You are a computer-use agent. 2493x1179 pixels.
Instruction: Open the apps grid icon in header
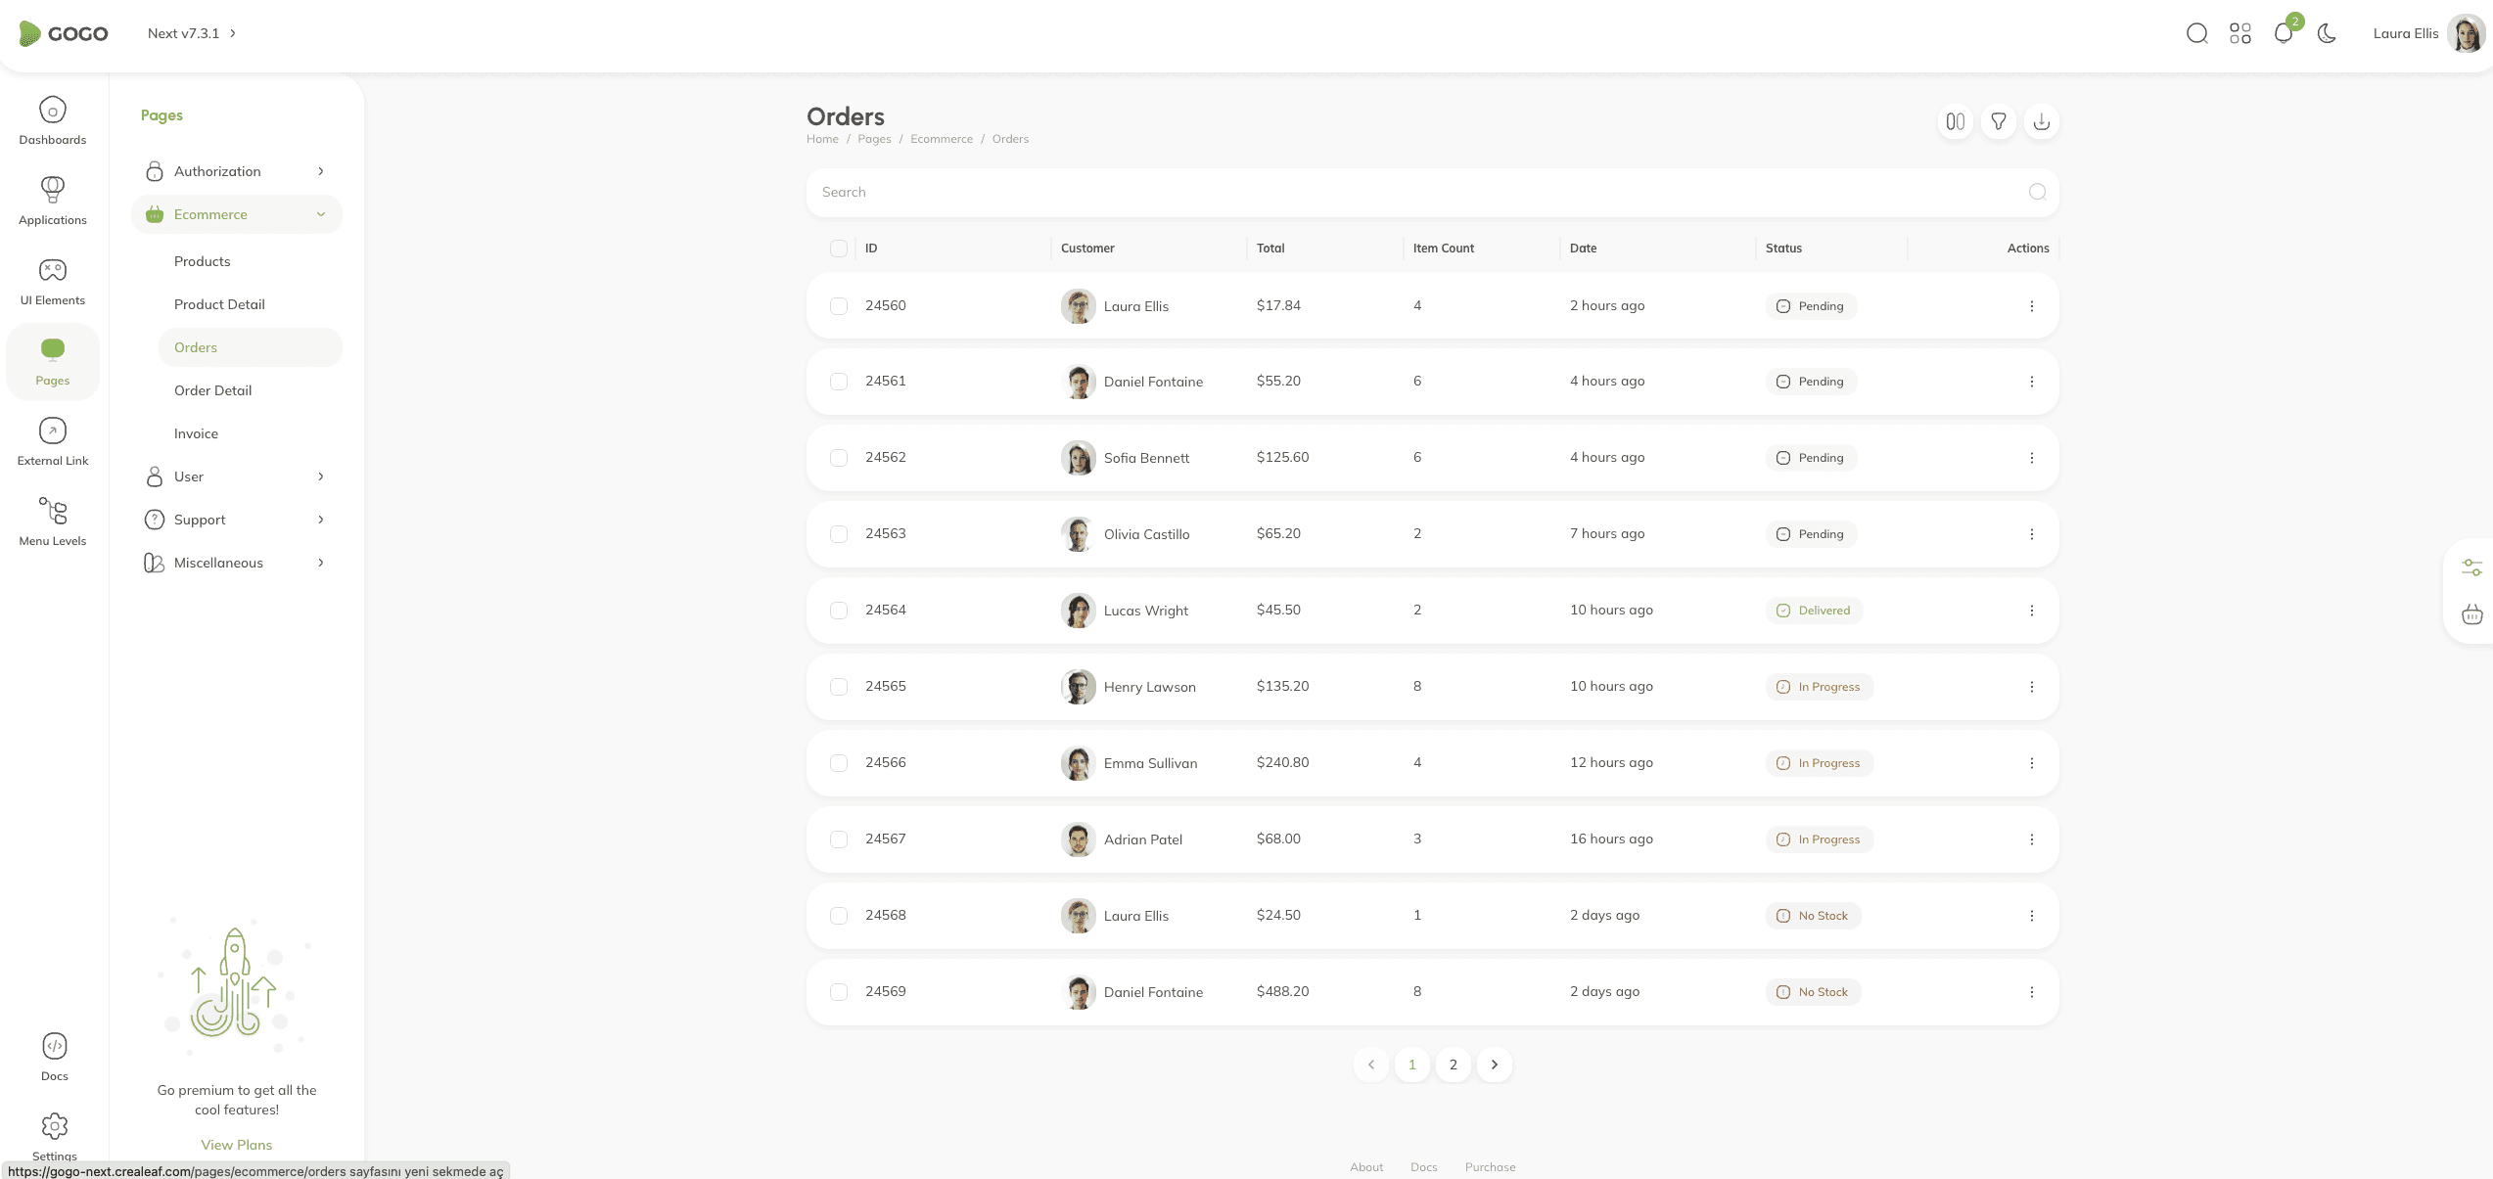[2239, 33]
